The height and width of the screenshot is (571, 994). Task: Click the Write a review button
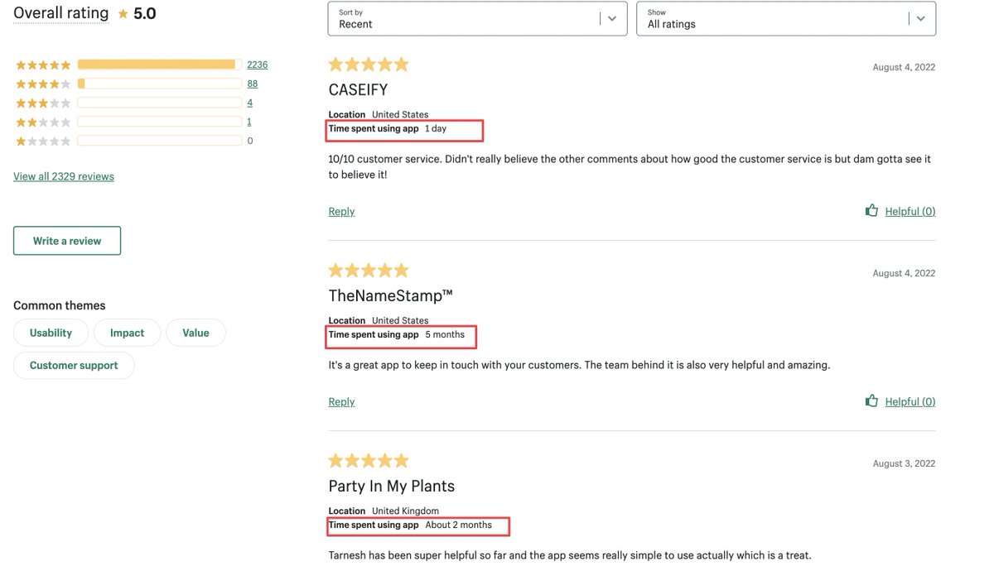tap(67, 241)
